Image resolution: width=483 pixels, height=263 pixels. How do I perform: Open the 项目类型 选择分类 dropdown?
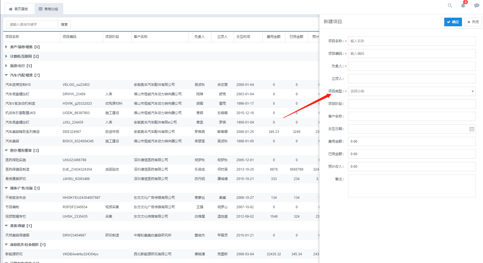pos(412,91)
